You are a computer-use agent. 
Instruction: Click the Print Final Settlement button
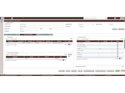click(x=89, y=71)
